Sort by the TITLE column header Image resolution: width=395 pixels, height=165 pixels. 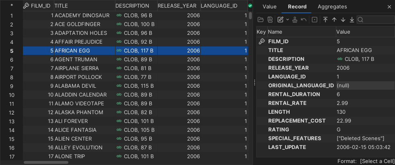pos(84,6)
